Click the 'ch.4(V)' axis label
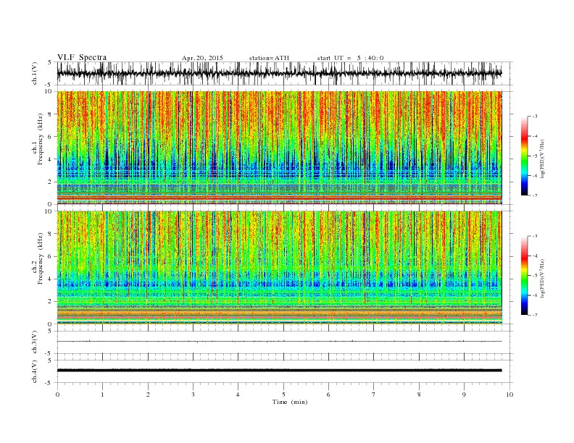Image resolution: width=574 pixels, height=443 pixels. [x=35, y=371]
